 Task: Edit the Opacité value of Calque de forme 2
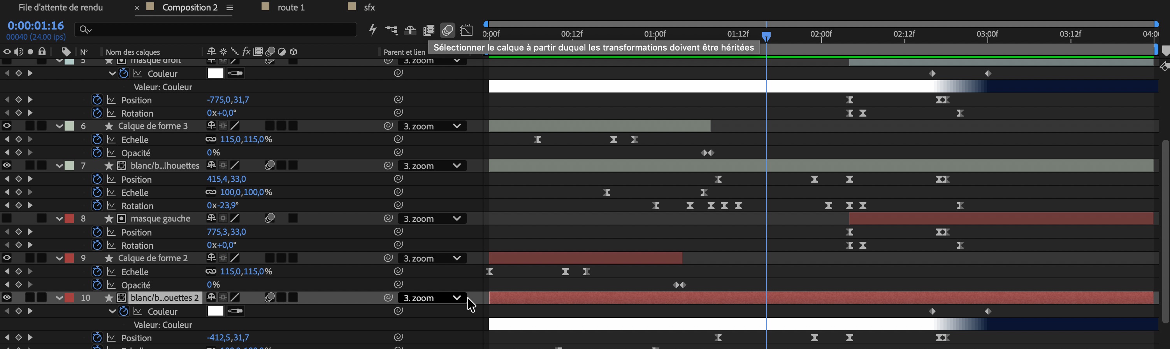[x=213, y=284]
